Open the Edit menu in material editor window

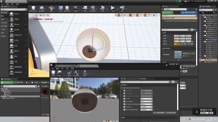[x=57, y=68]
